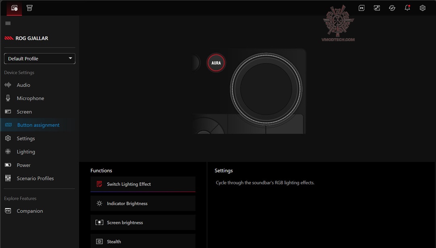This screenshot has width=436, height=248.
Task: Open the store/marketplace tab icon beside devices
Action: coord(29,8)
